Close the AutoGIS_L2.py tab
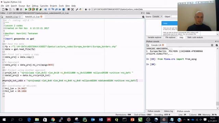219x123 pixels. [20, 17]
